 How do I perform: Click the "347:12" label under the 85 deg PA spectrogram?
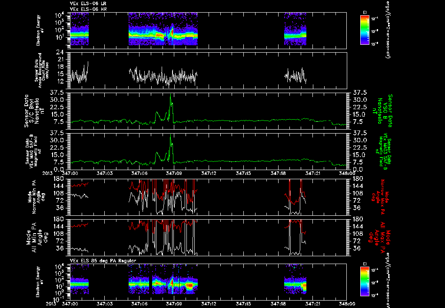(x=209, y=304)
